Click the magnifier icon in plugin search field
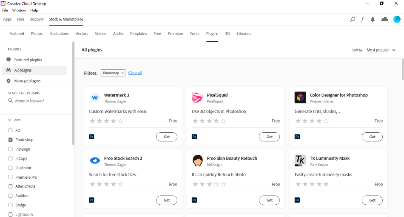Viewport: 404px width, 217px height. pos(10,101)
